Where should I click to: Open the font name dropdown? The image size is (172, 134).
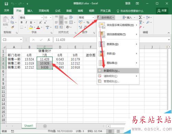click(42, 18)
